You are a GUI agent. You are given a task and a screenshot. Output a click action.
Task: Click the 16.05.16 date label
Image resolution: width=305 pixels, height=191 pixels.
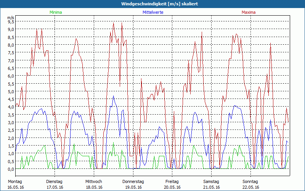(16, 187)
